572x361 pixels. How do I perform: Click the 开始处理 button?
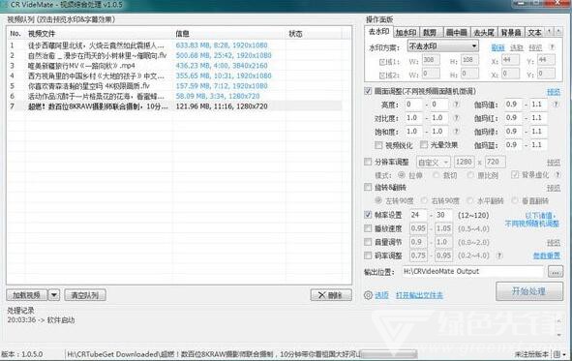[529, 291]
